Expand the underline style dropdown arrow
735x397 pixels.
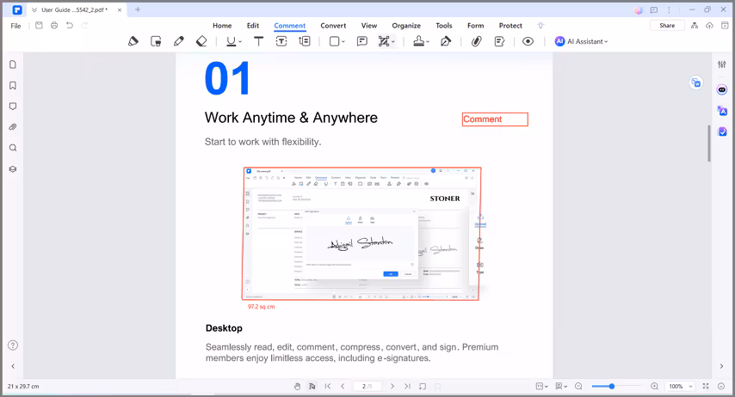241,41
